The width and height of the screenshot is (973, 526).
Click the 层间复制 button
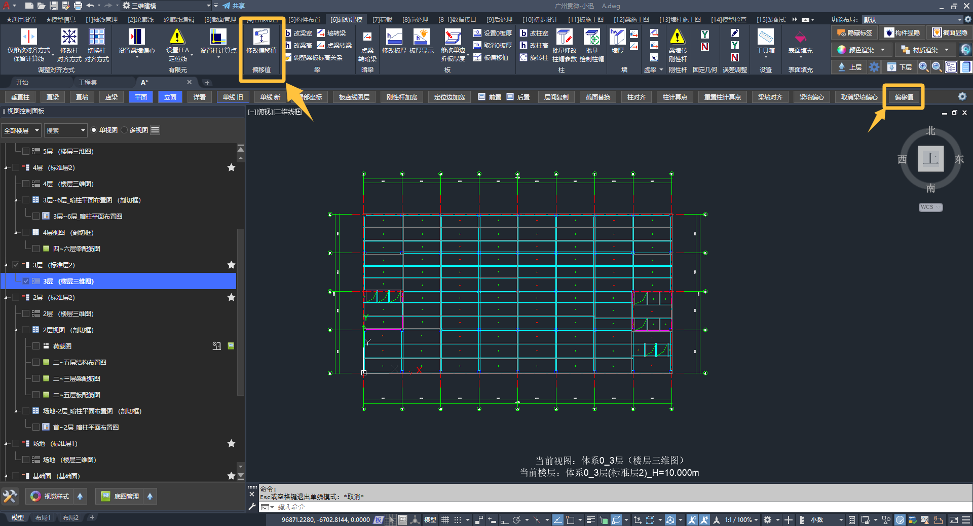(556, 97)
